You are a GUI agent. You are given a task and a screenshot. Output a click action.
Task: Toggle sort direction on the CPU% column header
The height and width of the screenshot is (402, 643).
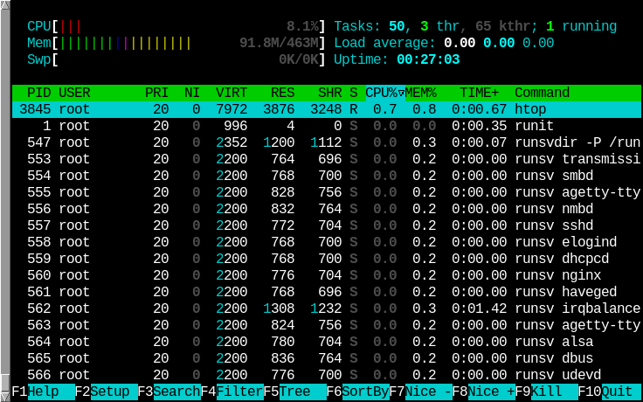pos(385,93)
